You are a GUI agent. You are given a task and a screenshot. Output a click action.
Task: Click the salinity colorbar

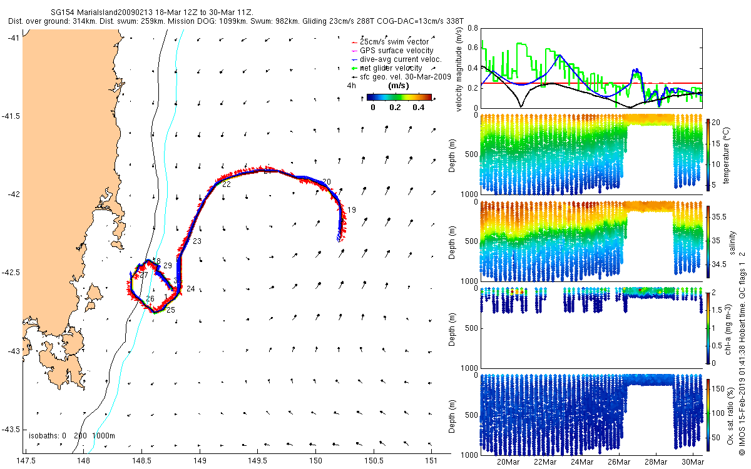click(708, 241)
